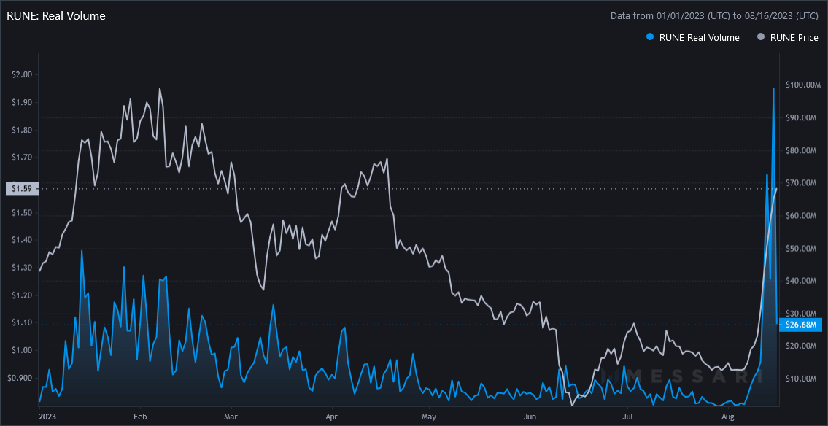Viewport: 828px width, 426px height.
Task: Click the $2.00 price axis label
Action: (22, 74)
